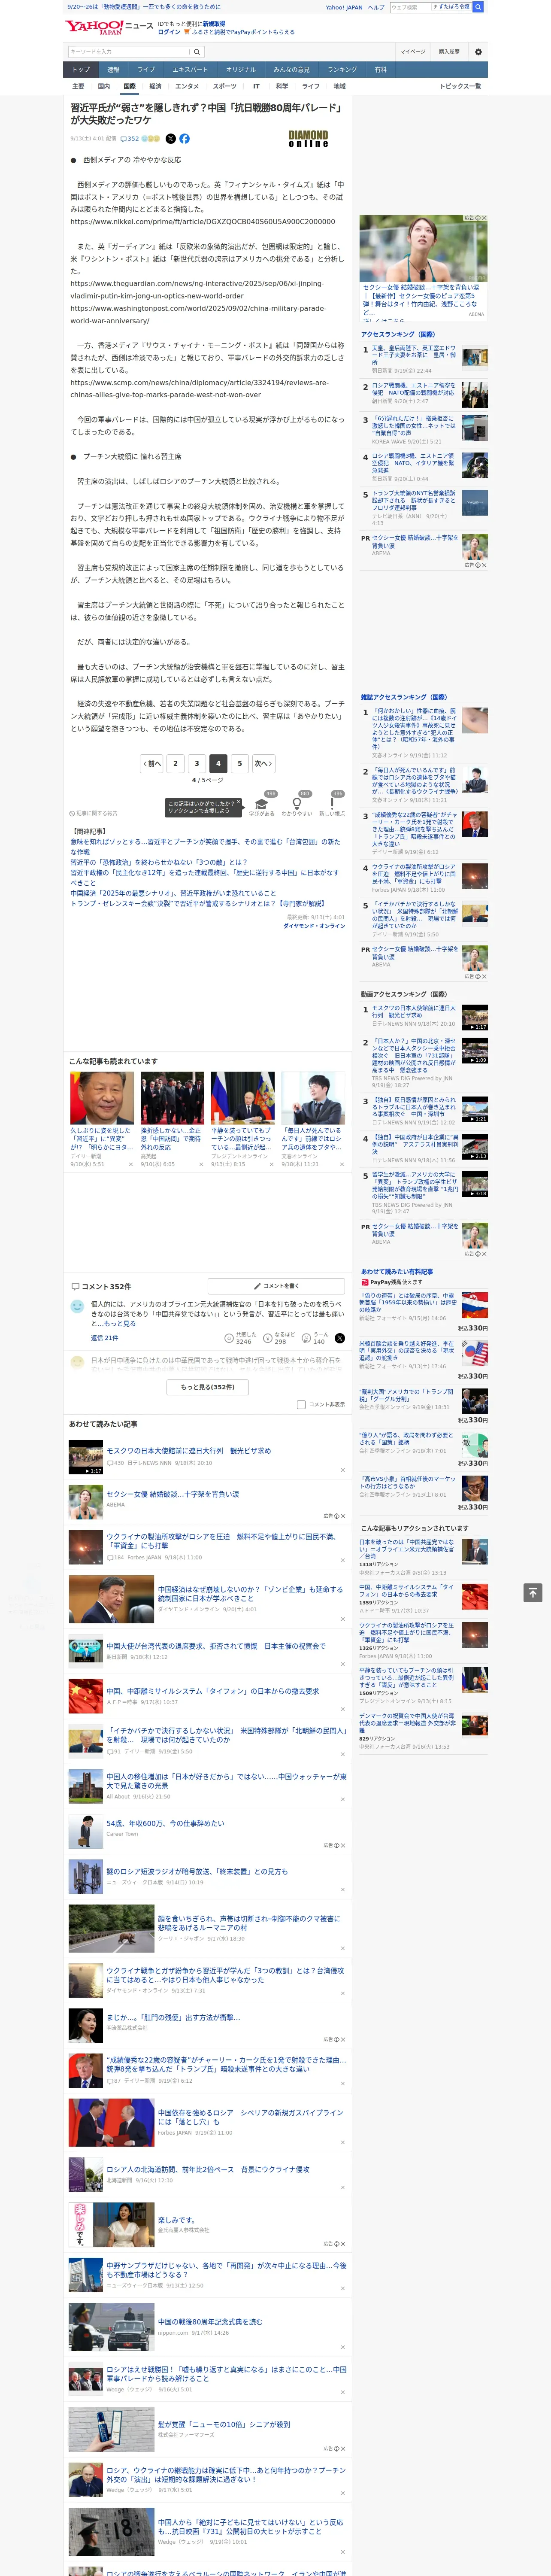Select the エキスパート tab
The image size is (551, 2576).
coord(190,70)
